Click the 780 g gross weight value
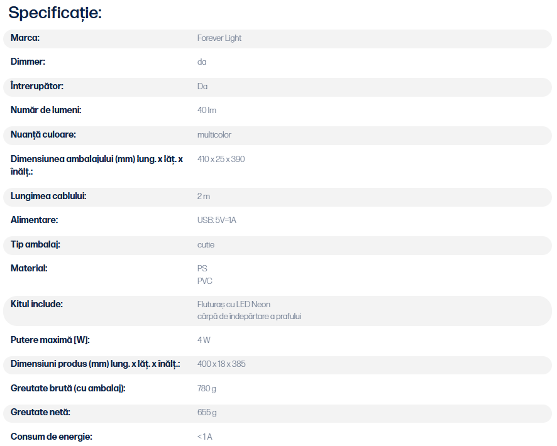The image size is (557, 446). [x=206, y=388]
